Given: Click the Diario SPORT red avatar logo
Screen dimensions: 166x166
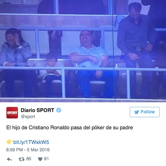Looking at the screenshot, I should coord(12,113).
